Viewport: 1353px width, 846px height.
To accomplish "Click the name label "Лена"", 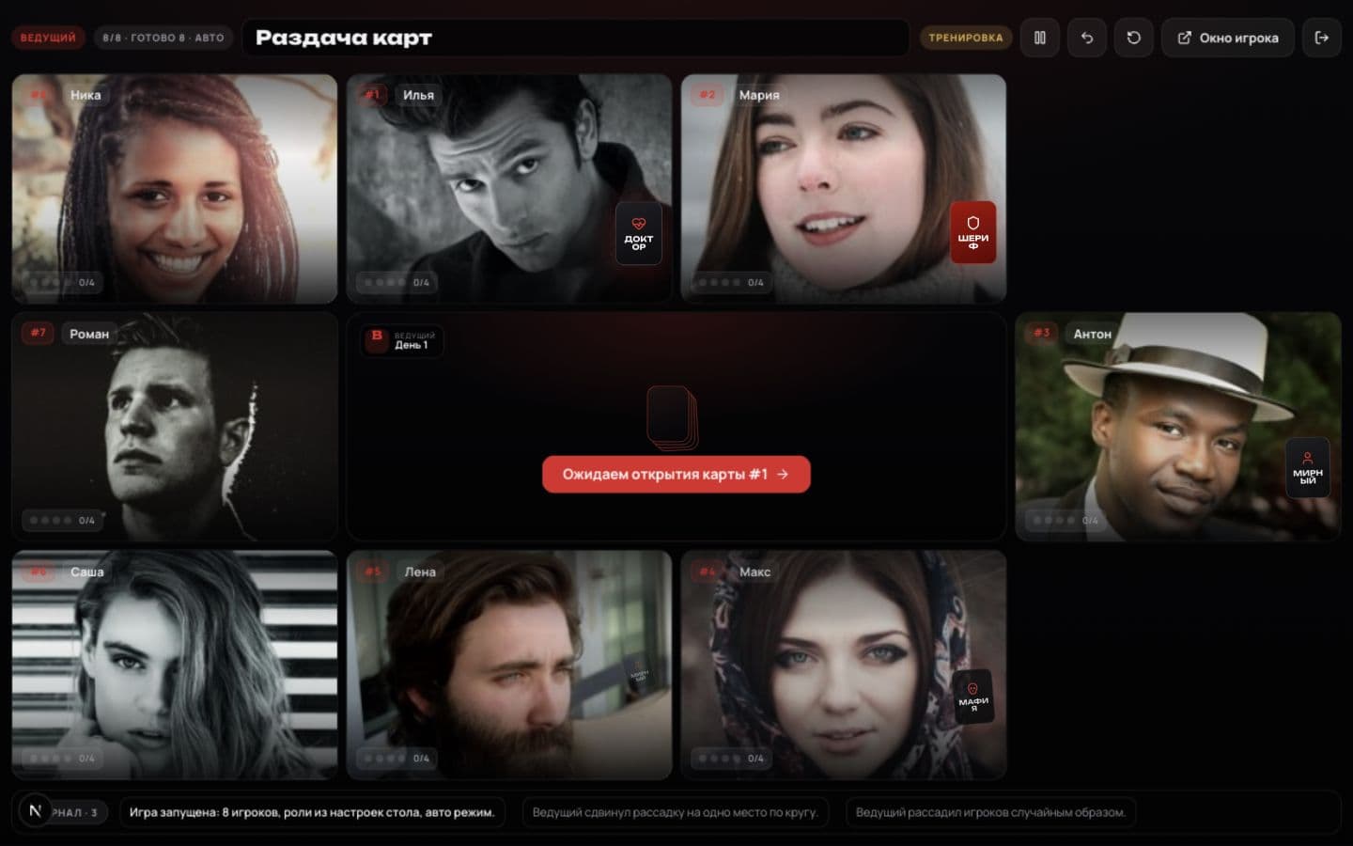I will click(420, 572).
